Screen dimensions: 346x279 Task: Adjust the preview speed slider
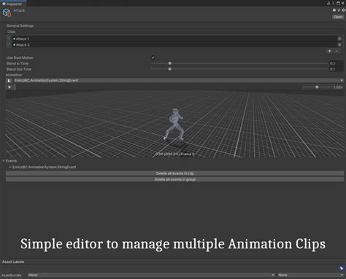(317, 87)
